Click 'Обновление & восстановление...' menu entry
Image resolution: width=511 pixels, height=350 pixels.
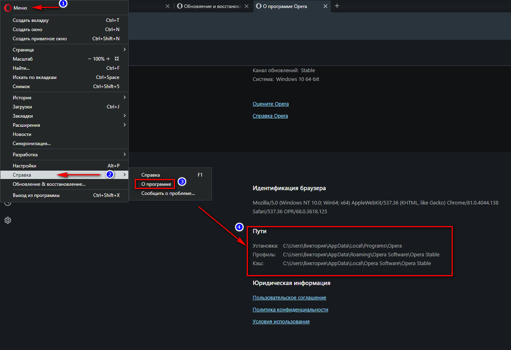tap(65, 184)
